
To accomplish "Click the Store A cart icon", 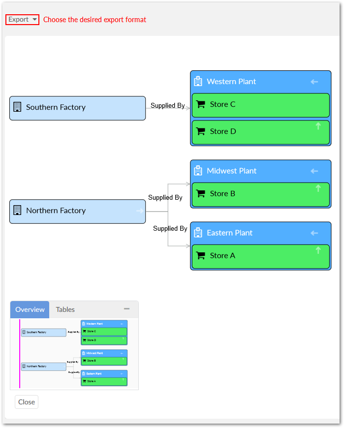I will [x=200, y=256].
